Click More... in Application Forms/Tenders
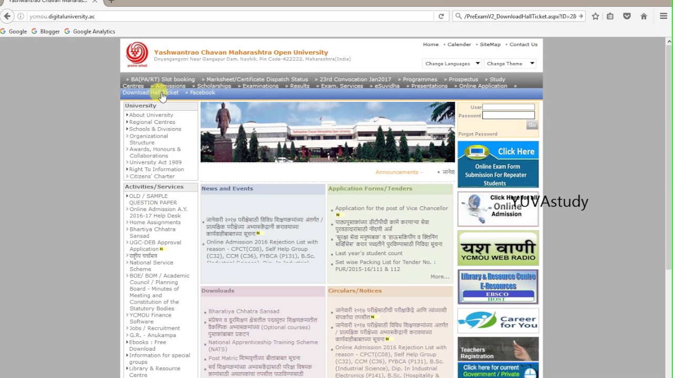This screenshot has height=378, width=673. point(440,277)
